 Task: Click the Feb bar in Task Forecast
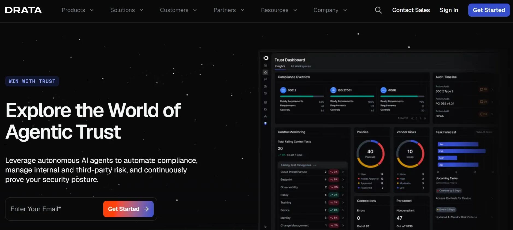click(461, 151)
